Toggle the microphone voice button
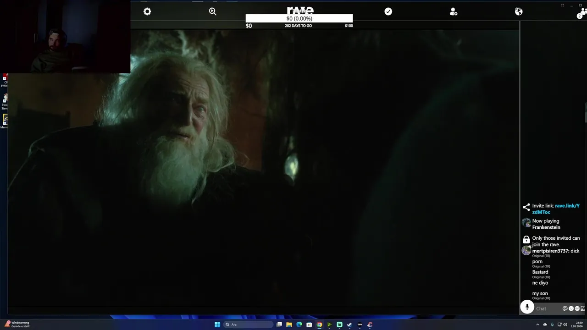Screen dimensions: 587x330 point(527,308)
